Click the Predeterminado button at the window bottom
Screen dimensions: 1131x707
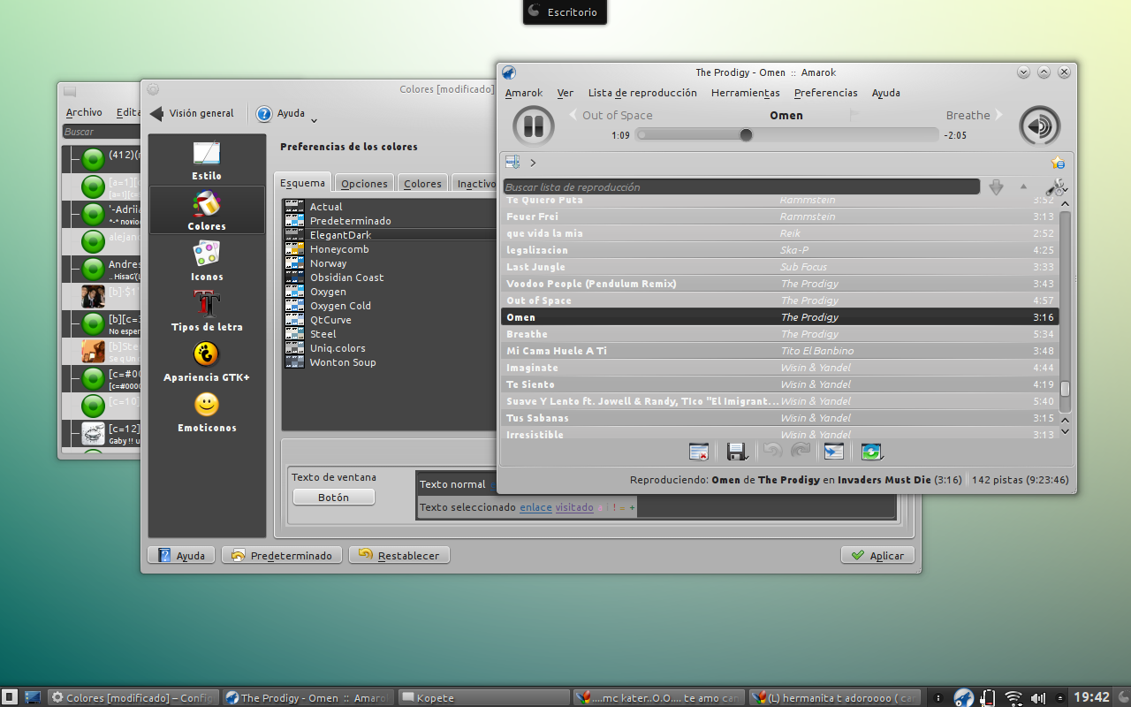(x=282, y=555)
